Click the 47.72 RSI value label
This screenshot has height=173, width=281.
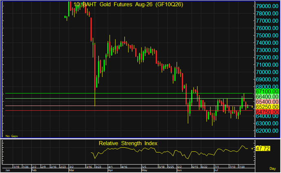click(263, 149)
